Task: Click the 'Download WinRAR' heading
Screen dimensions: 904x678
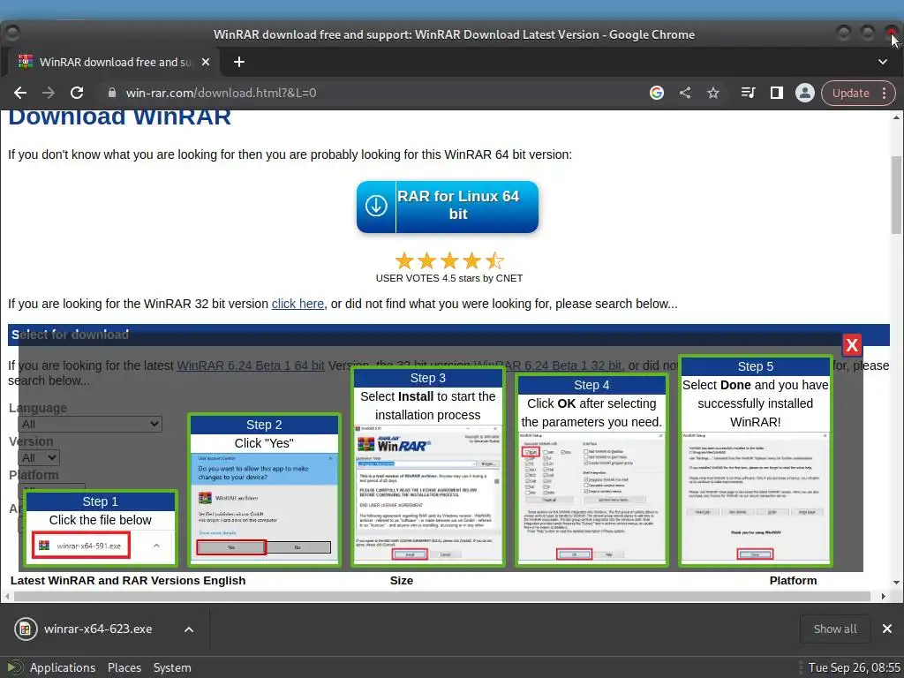Action: coord(119,117)
